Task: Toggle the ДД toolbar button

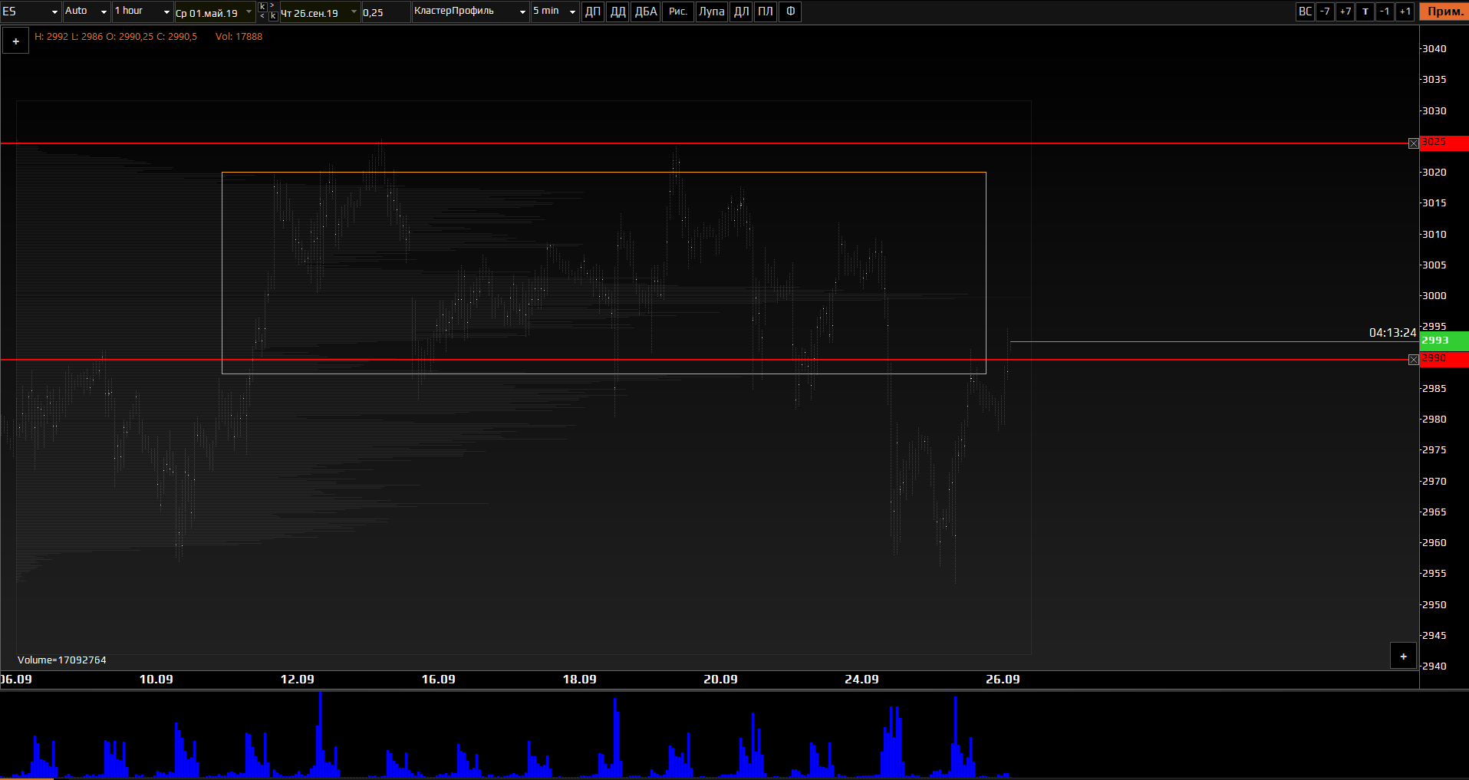Action: (618, 12)
